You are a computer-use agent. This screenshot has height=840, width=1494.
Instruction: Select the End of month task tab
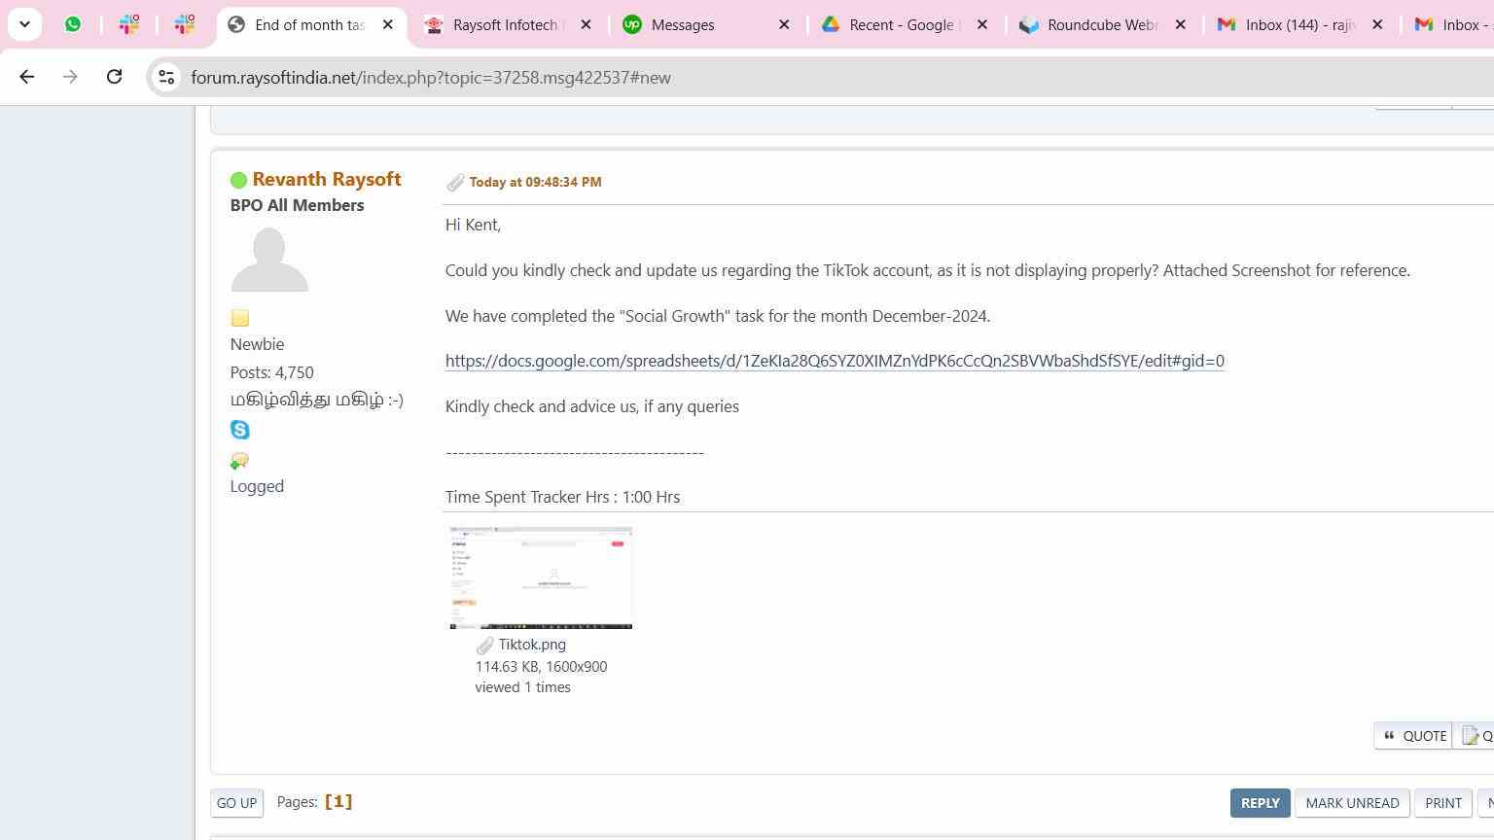point(309,25)
